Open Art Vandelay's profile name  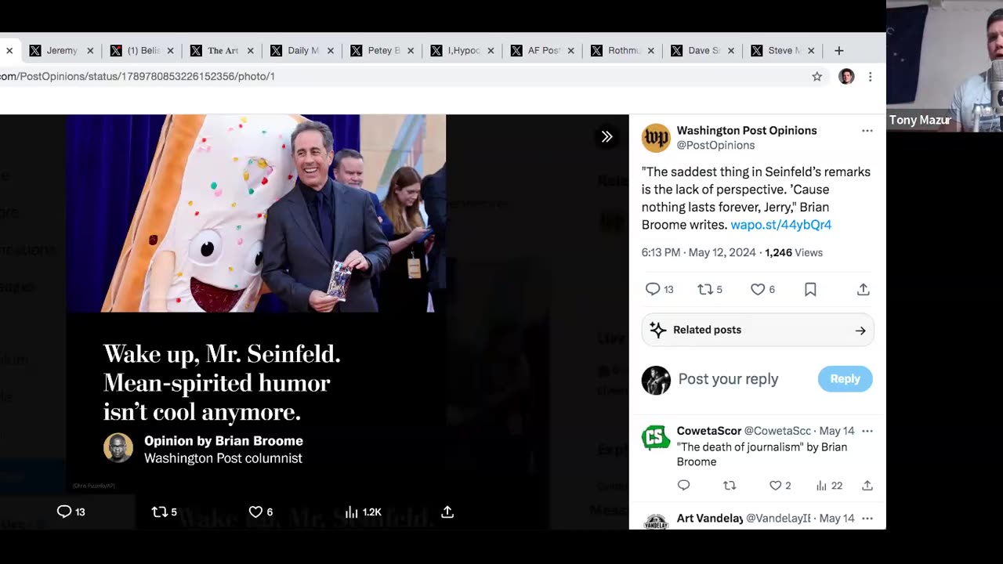pos(710,518)
